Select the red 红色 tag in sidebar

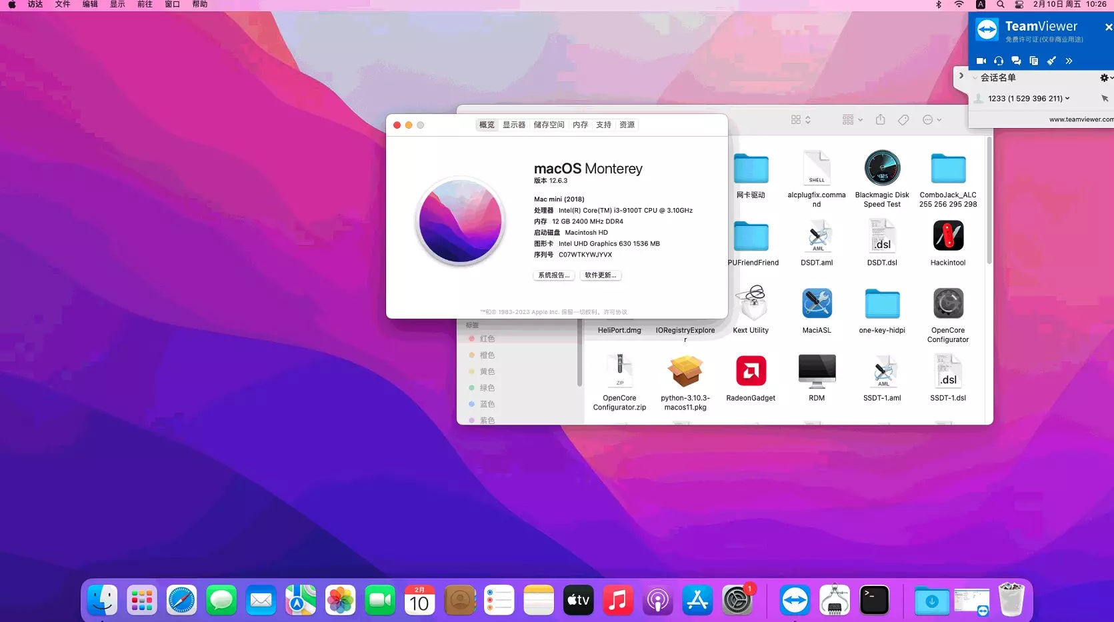click(487, 339)
